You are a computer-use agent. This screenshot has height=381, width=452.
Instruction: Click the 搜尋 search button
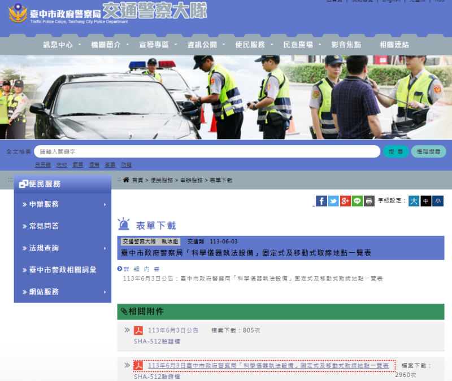(x=396, y=152)
